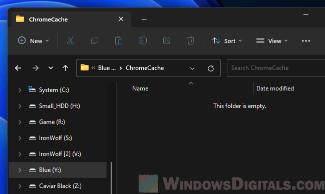Click the folder icon in address bar
This screenshot has height=194, width=325.
tap(85, 67)
